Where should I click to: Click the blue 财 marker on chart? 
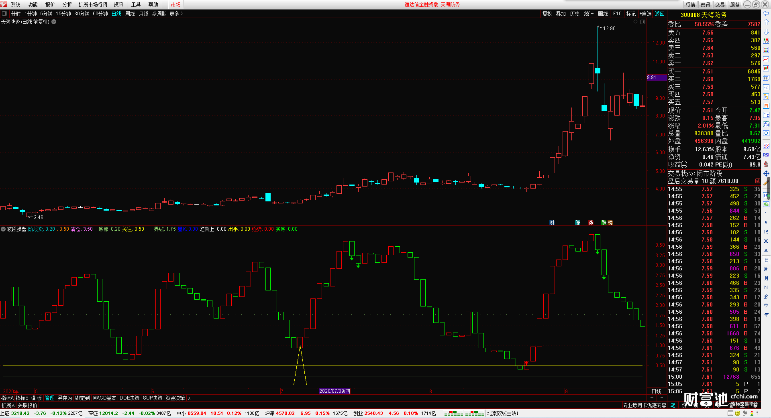[552, 223]
